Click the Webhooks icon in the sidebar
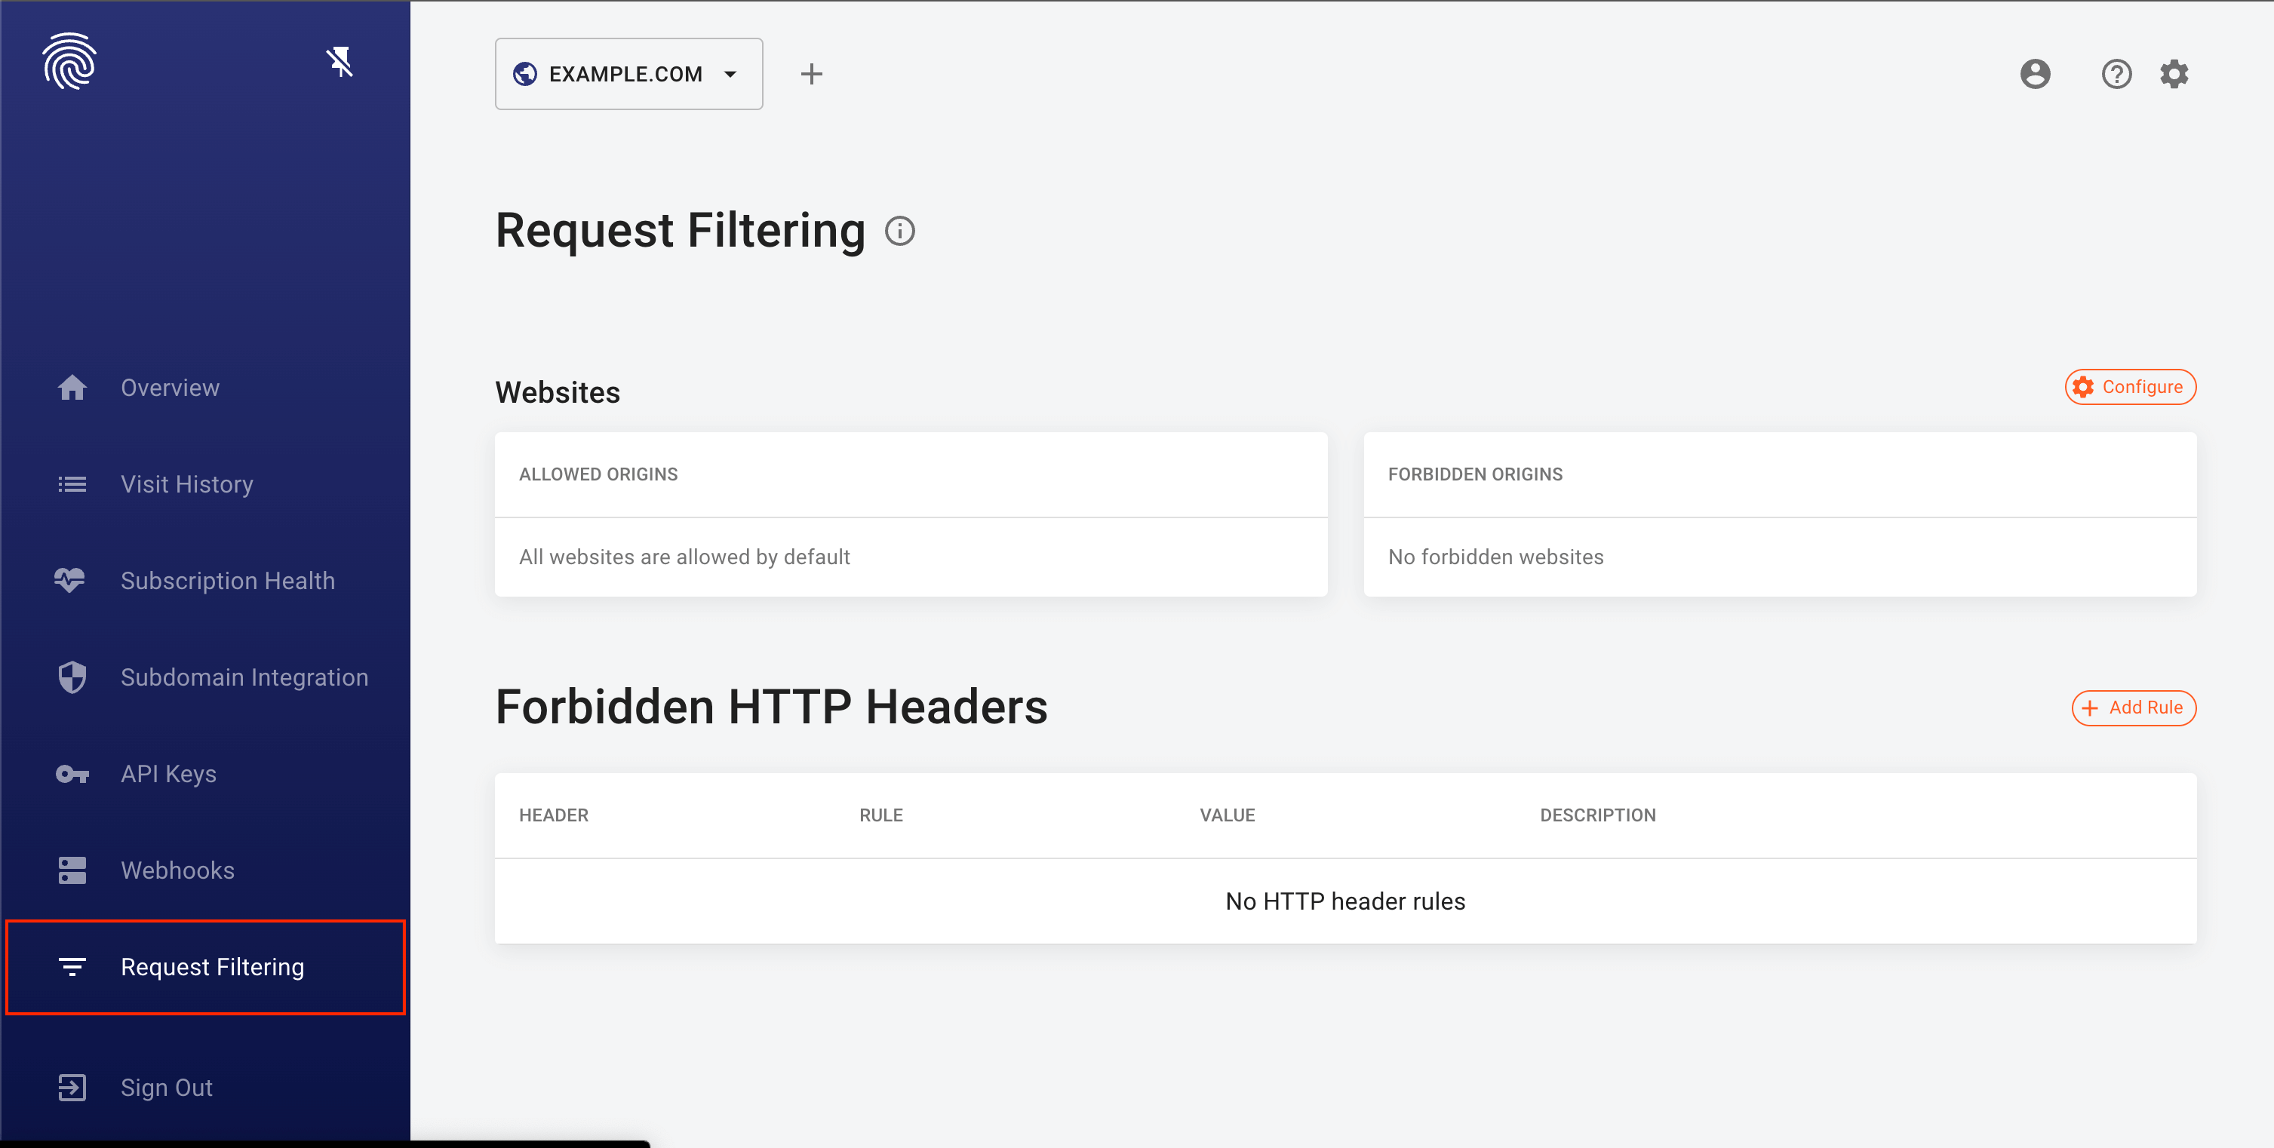Viewport: 2274px width, 1148px height. point(72,870)
